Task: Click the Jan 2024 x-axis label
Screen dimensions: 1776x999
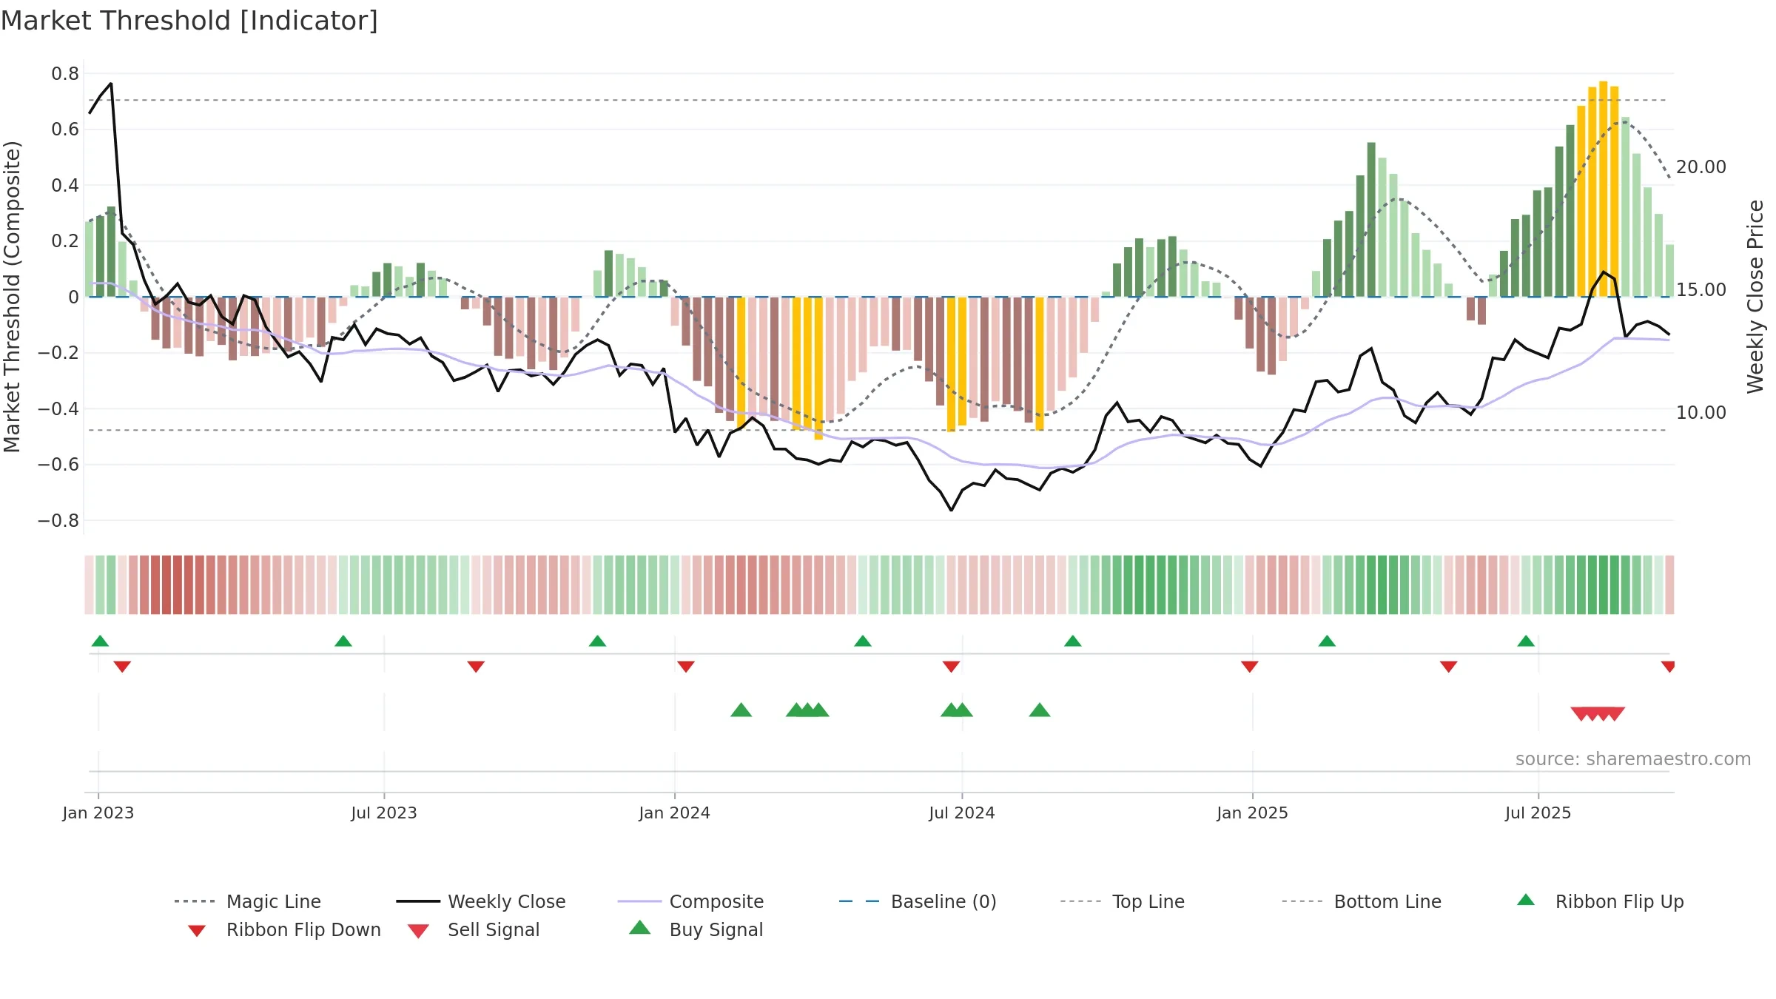Action: [x=675, y=813]
